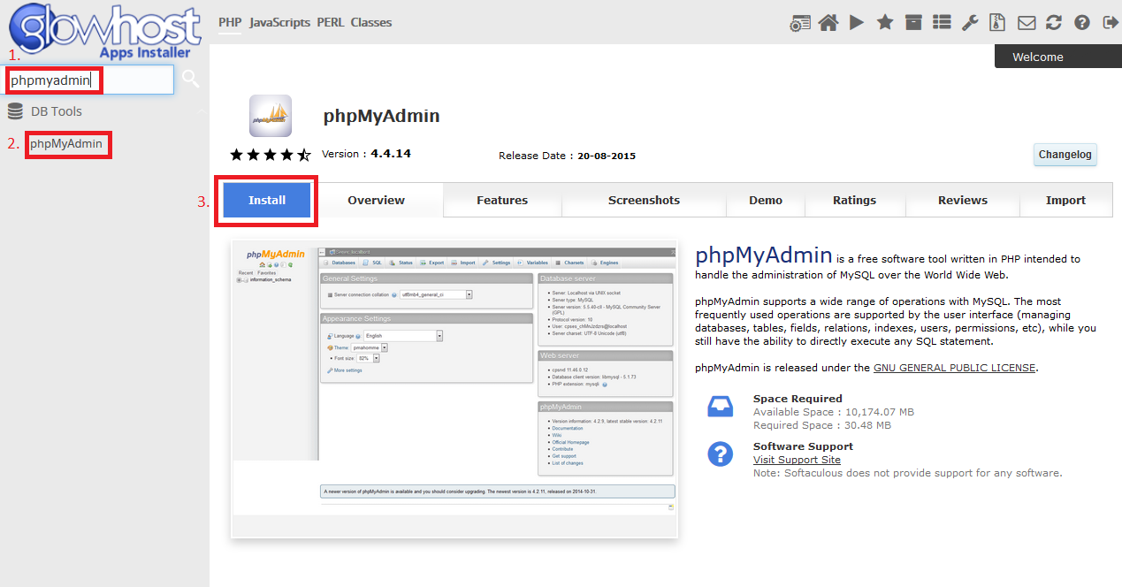The width and height of the screenshot is (1122, 587).
Task: Open the Import tab
Action: pyautogui.click(x=1065, y=200)
